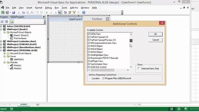Viewport: 199px width, 112px height.
Task: Open the Properties Window toolbar icon
Action: coord(70,12)
